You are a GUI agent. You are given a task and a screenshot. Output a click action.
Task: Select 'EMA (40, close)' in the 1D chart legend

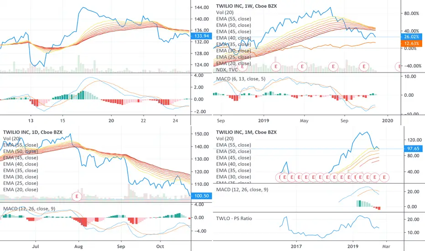(21, 164)
